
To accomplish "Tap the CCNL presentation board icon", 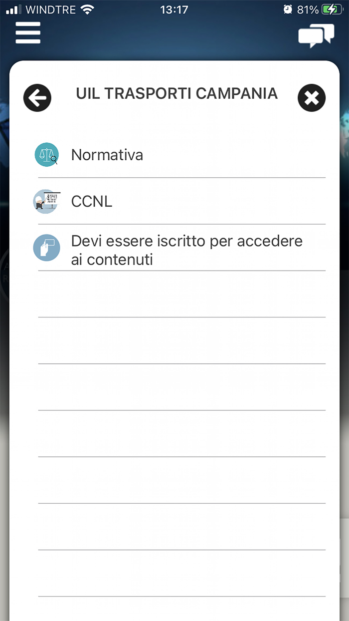I will click(x=46, y=201).
